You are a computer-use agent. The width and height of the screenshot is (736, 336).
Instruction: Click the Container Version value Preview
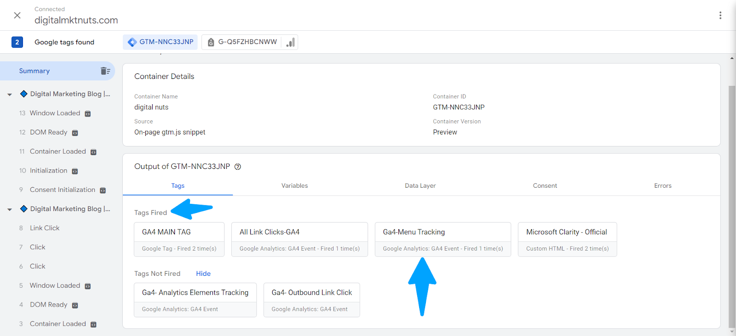445,132
